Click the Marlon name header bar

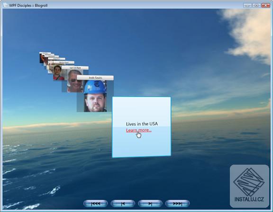(x=64, y=62)
